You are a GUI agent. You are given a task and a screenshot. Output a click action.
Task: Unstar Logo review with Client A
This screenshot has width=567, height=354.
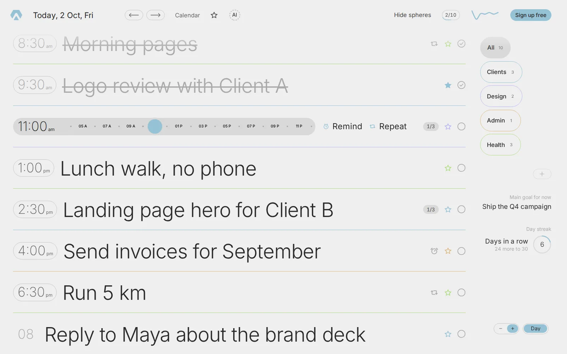[x=448, y=85]
